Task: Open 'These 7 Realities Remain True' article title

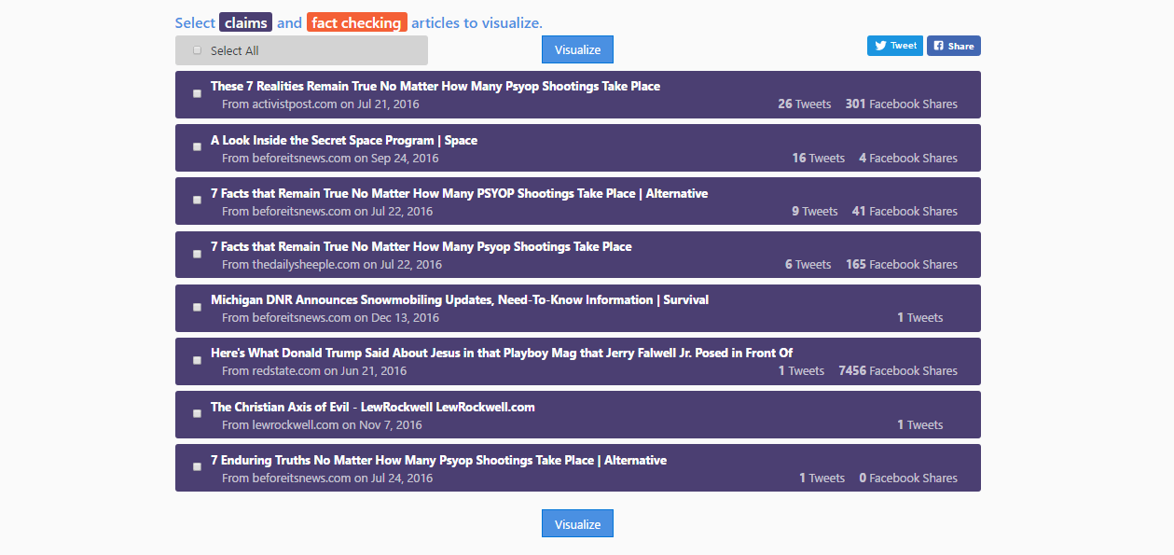Action: tap(435, 86)
